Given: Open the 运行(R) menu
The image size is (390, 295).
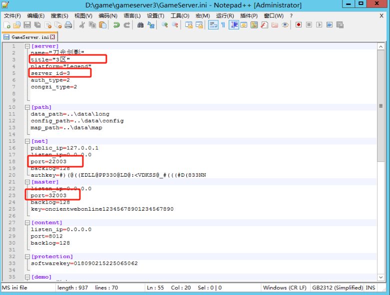Looking at the screenshot, I should pyautogui.click(x=225, y=16).
